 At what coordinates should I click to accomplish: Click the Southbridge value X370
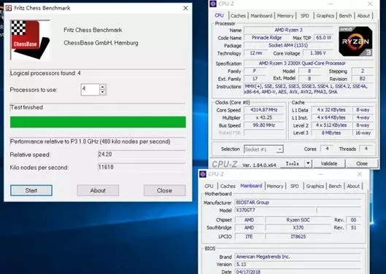[298, 228]
